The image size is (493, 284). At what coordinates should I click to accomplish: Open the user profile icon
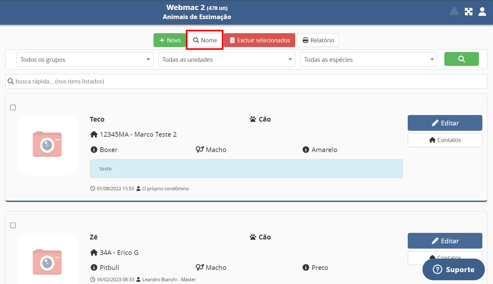point(482,12)
